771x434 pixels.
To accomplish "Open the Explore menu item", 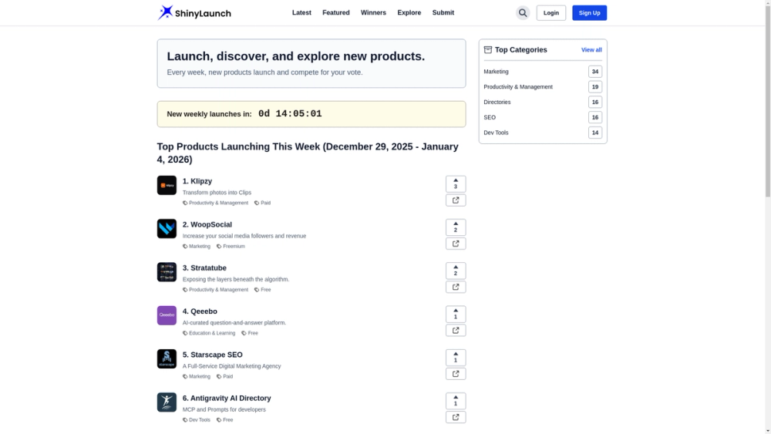I will 409,13.
